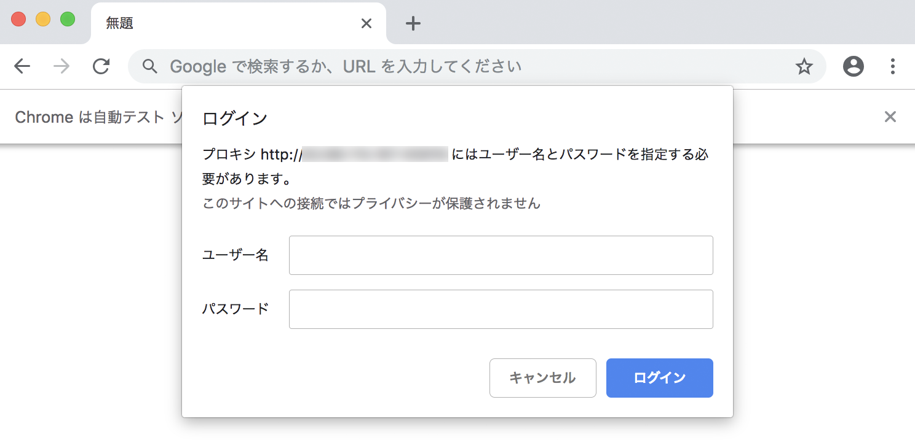Click the grayed forward navigation arrow
The image size is (915, 440).
[x=61, y=66]
